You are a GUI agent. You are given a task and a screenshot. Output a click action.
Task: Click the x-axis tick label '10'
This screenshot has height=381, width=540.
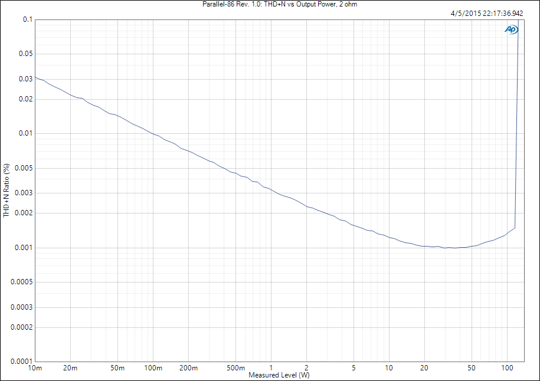(389, 368)
